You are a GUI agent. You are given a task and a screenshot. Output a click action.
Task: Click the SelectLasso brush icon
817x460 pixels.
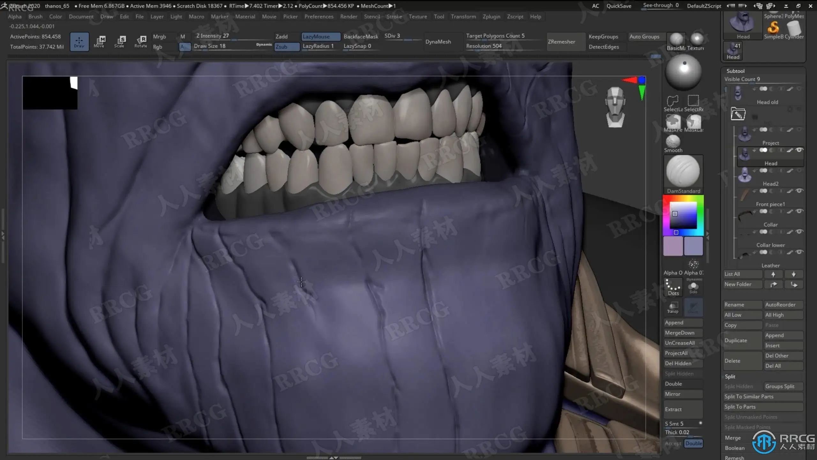[x=673, y=101]
